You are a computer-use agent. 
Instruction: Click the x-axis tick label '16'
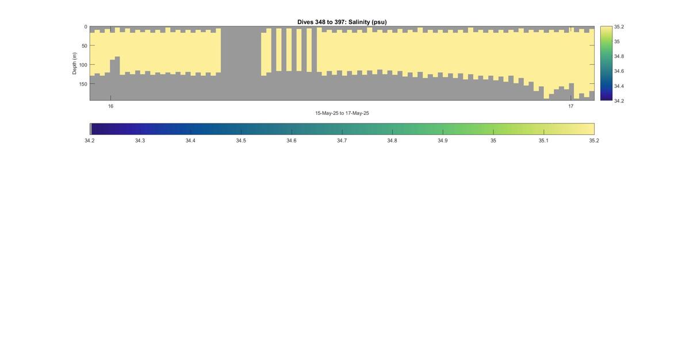(x=110, y=106)
